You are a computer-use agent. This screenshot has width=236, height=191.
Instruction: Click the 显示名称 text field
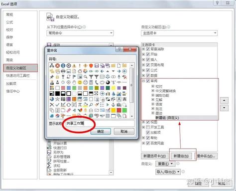[100, 123]
